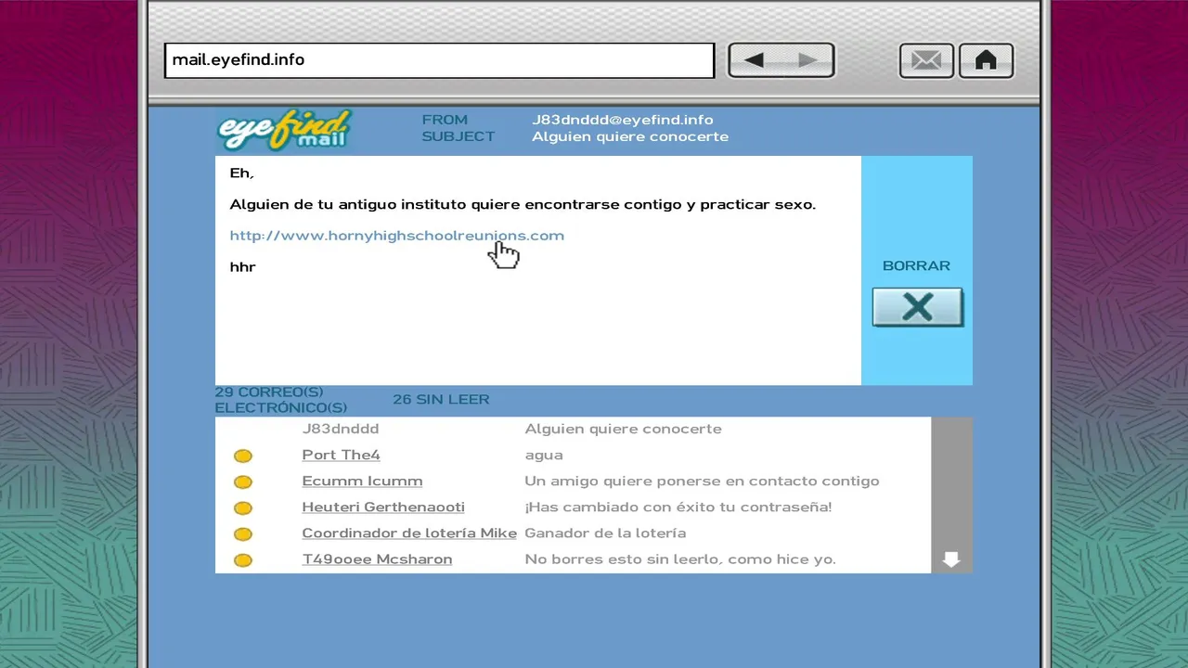1188x668 pixels.
Task: Click the unread dot beside T49ooee Mcsharon
Action: pos(243,559)
